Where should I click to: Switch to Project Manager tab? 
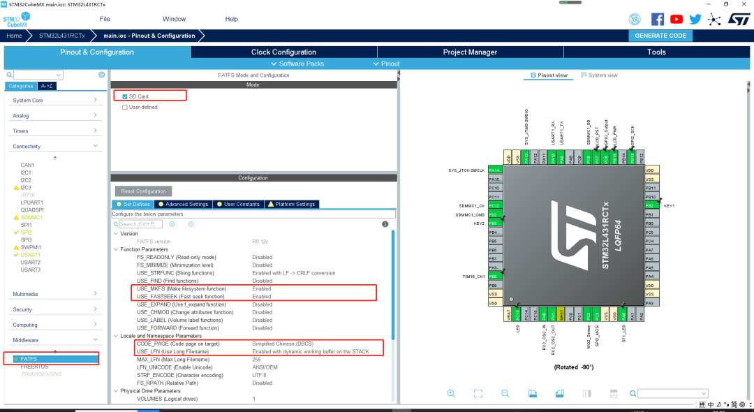[x=470, y=52]
